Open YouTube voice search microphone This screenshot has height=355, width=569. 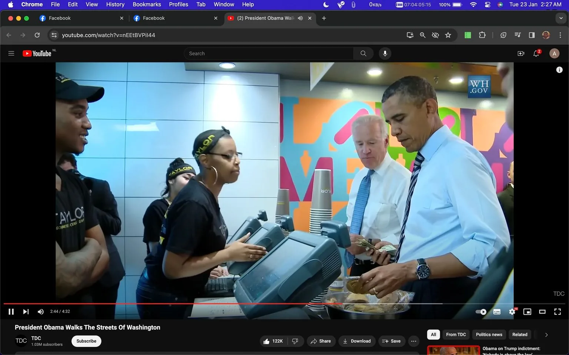(385, 53)
